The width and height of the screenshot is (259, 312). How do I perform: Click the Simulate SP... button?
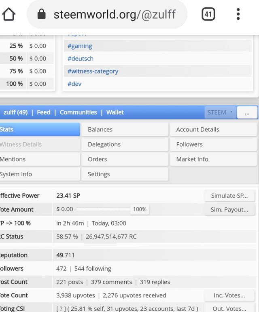coord(229,196)
